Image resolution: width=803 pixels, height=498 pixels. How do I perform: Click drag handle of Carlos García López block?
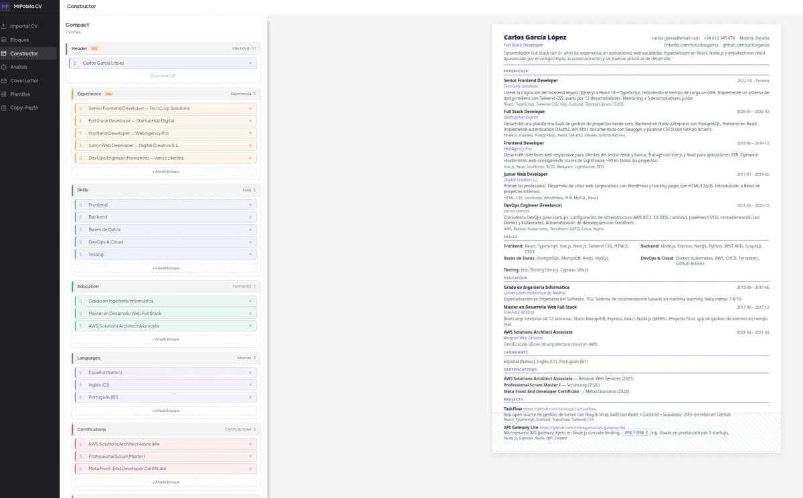75,63
